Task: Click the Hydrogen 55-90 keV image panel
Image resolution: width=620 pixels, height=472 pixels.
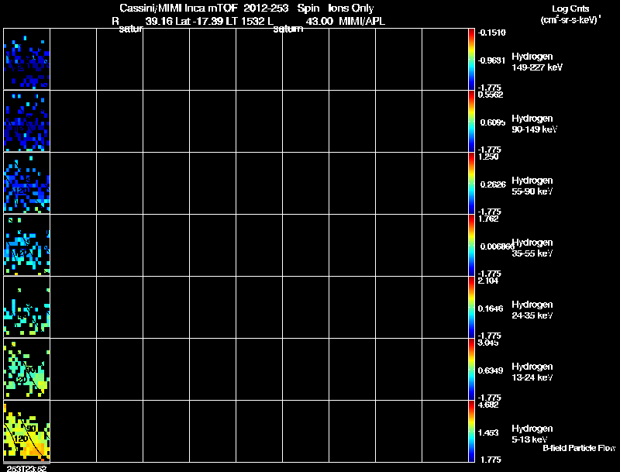Action: click(27, 183)
